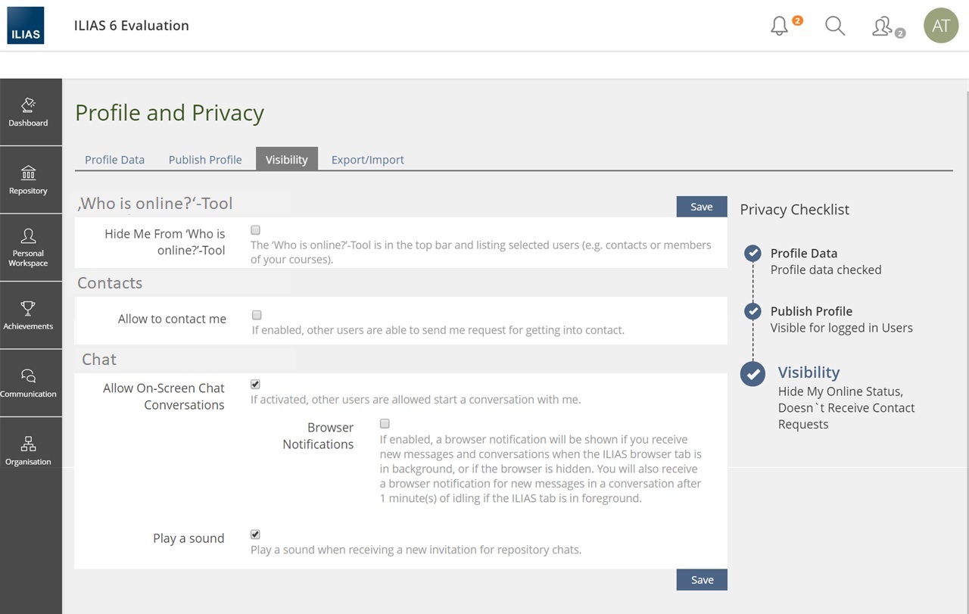Click the notifications bell icon
The width and height of the screenshot is (969, 614).
(x=780, y=26)
